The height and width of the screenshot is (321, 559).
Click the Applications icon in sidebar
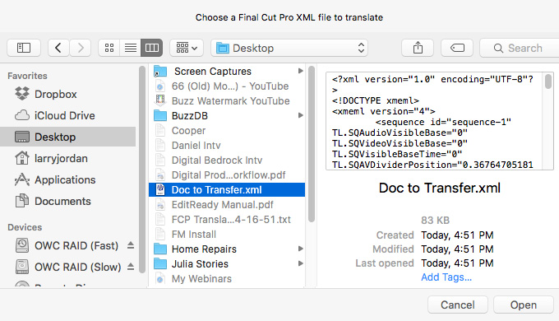pyautogui.click(x=22, y=179)
